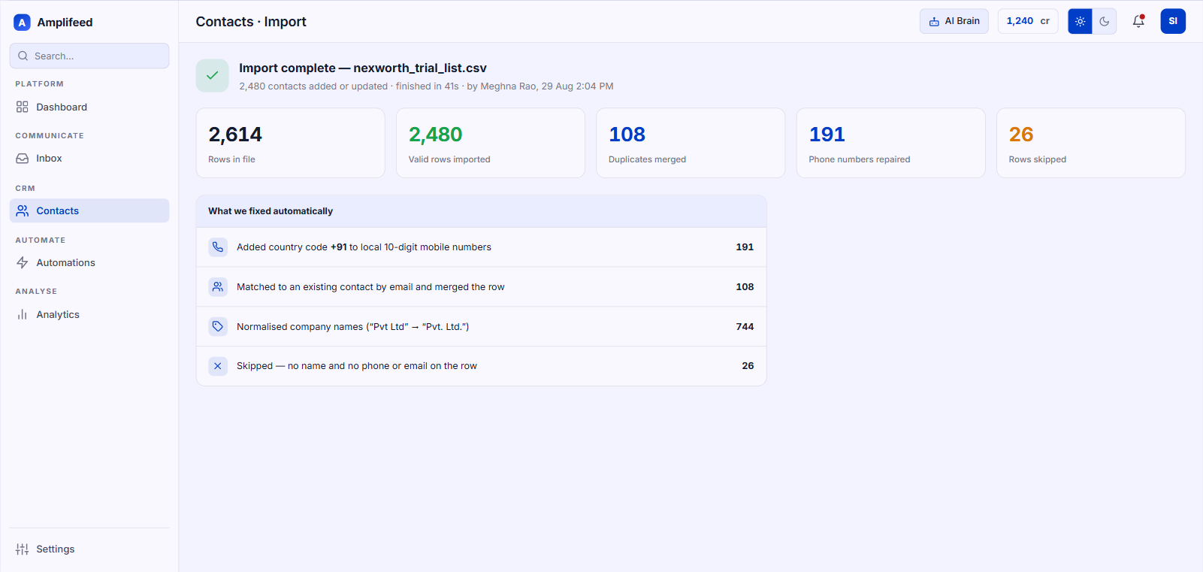
Task: Click the ANALYSE section label
Action: 36,292
